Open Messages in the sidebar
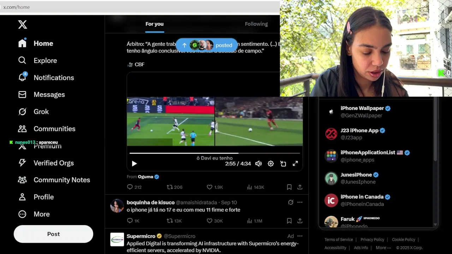 [41, 95]
